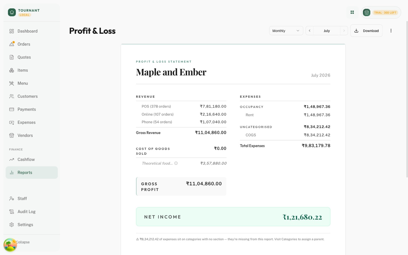Image resolution: width=408 pixels, height=255 pixels.
Task: Click the July 2026 date label
Action: tap(321, 75)
